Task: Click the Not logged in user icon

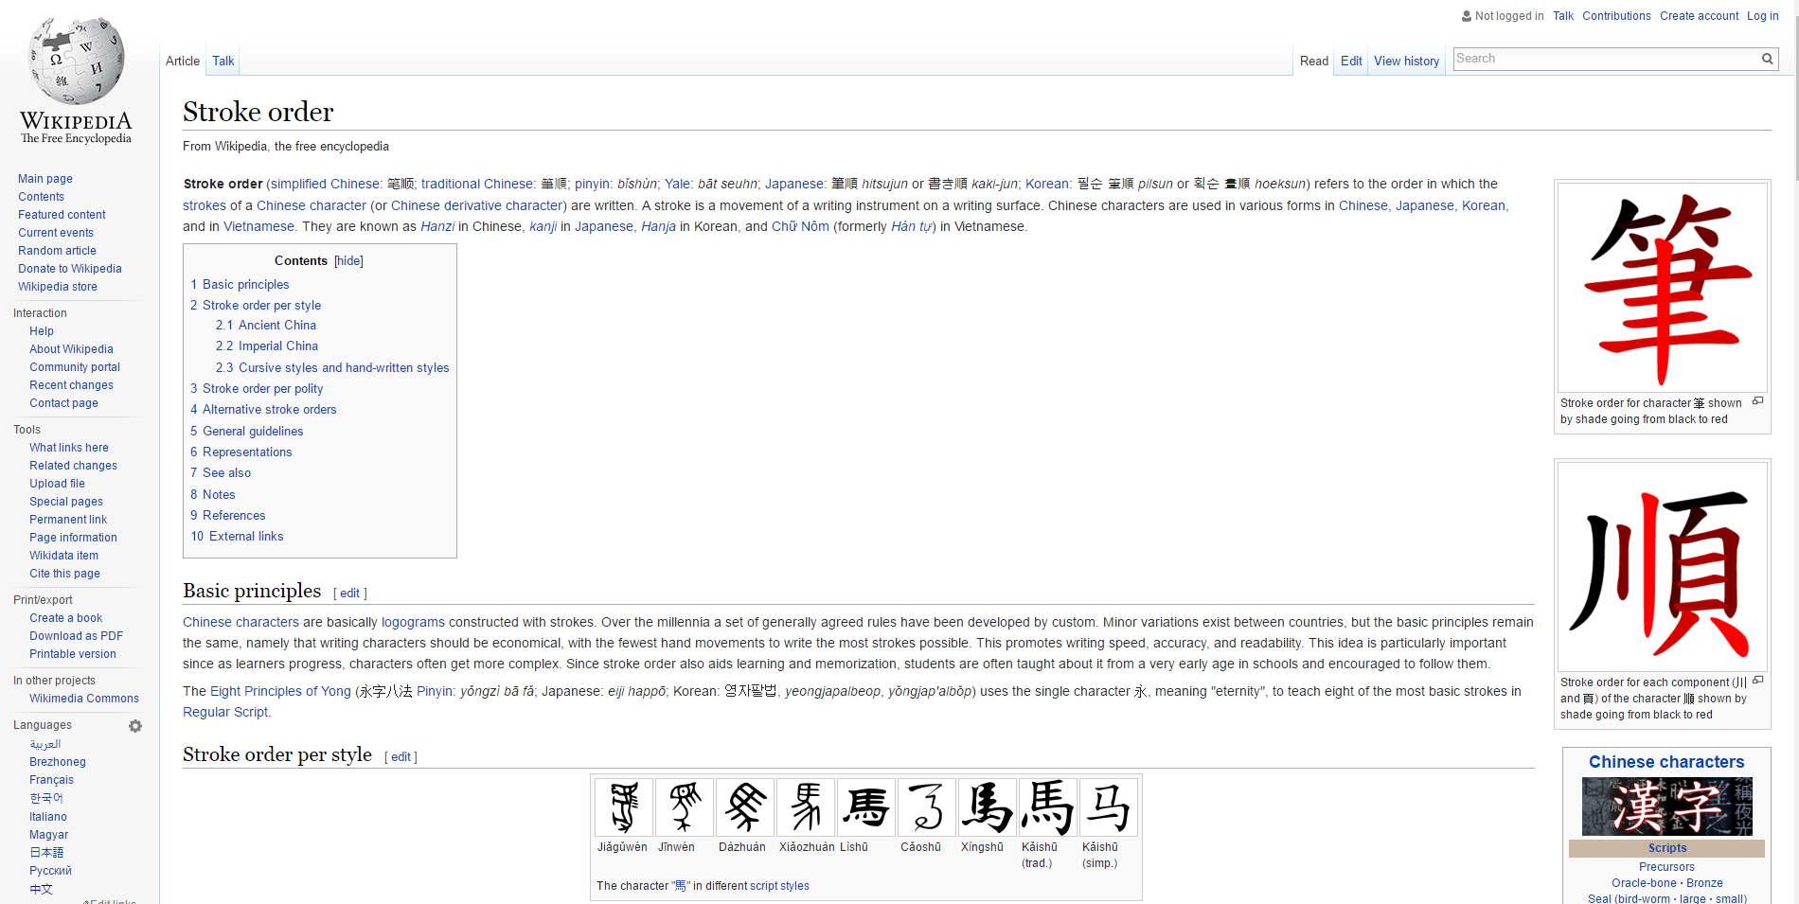Action: [1467, 16]
